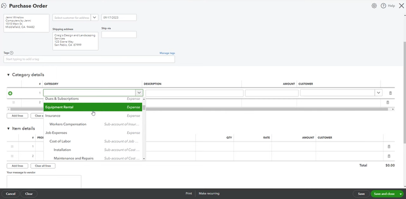Pick Maintenance and Repairs sub-account
Image resolution: width=406 pixels, height=199 pixels.
click(x=93, y=158)
